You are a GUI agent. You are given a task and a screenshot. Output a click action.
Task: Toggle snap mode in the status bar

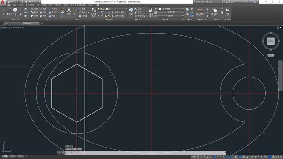click(x=202, y=157)
